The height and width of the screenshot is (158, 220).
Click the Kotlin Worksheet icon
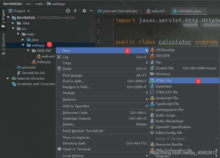[152, 121]
